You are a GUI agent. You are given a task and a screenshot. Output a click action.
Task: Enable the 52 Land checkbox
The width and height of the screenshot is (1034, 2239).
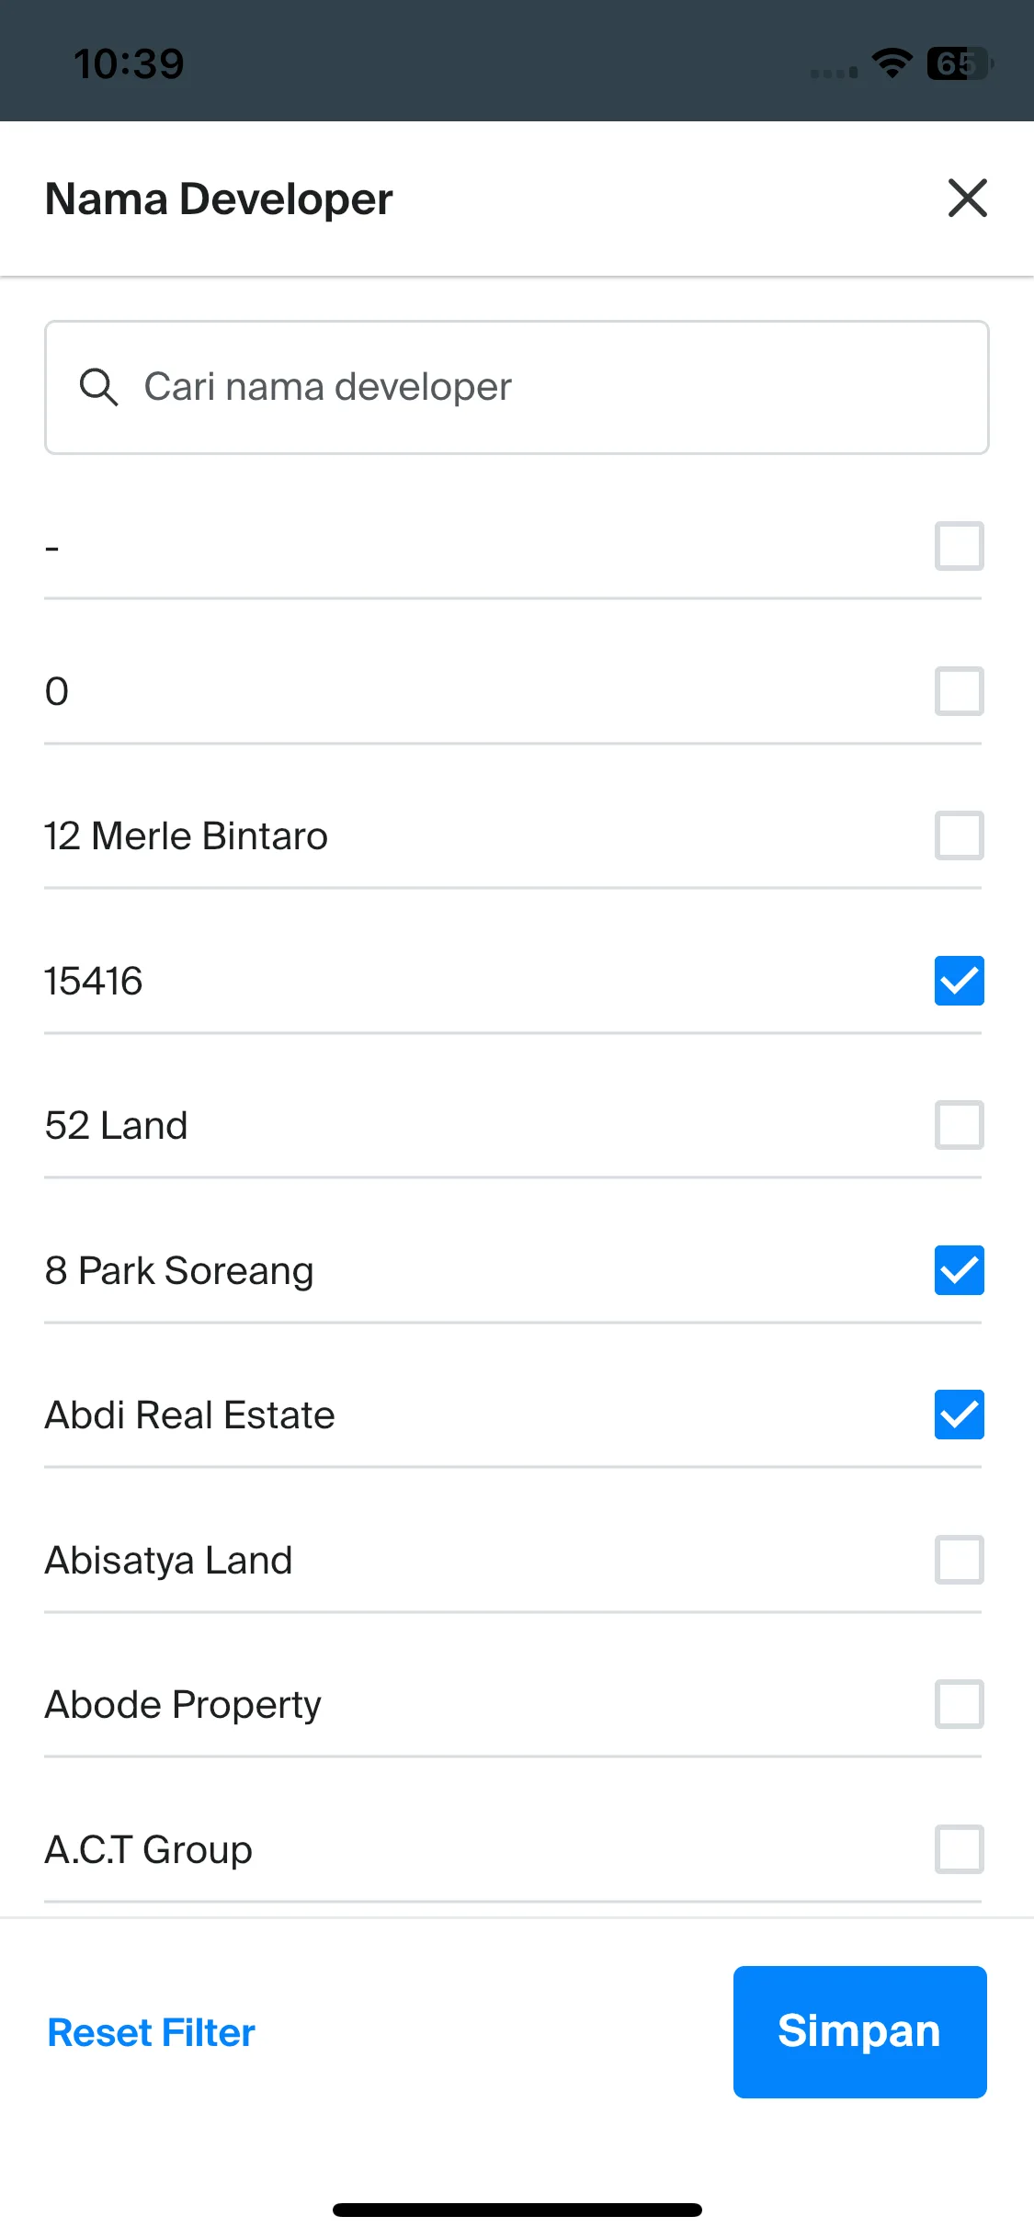pyautogui.click(x=959, y=1125)
